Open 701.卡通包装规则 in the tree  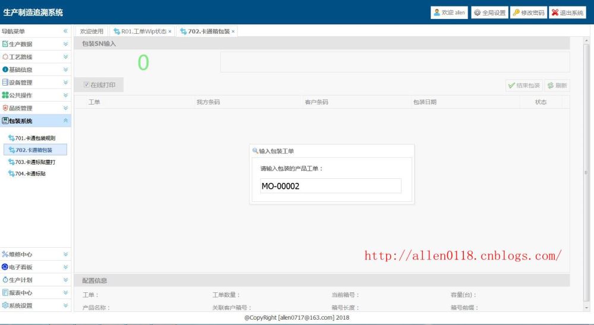tap(35, 138)
